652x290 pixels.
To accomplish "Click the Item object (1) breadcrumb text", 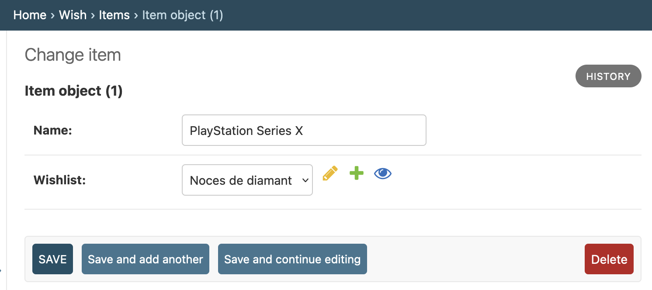I will click(183, 15).
